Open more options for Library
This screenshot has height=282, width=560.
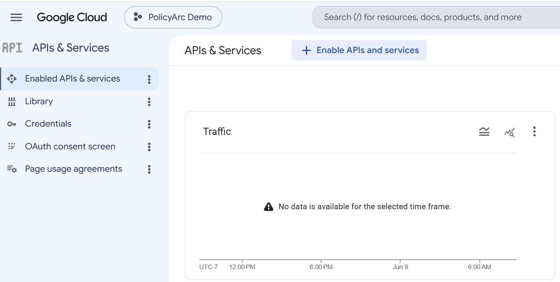(149, 102)
